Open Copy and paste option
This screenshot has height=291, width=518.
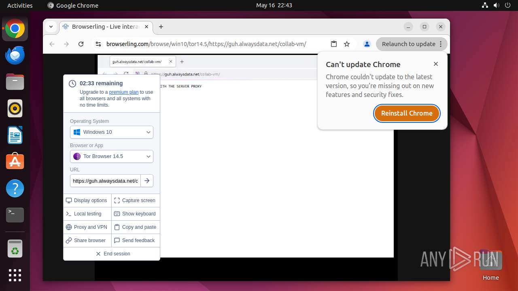[x=136, y=227]
